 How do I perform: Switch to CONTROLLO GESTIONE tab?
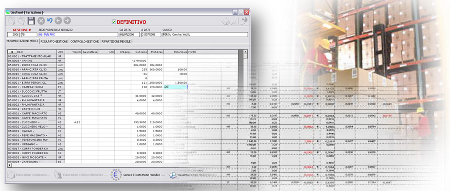[x=85, y=42]
